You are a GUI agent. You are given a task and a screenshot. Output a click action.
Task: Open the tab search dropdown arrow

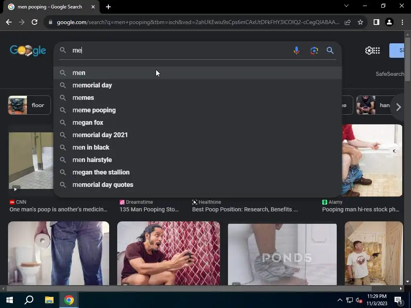pos(346,6)
